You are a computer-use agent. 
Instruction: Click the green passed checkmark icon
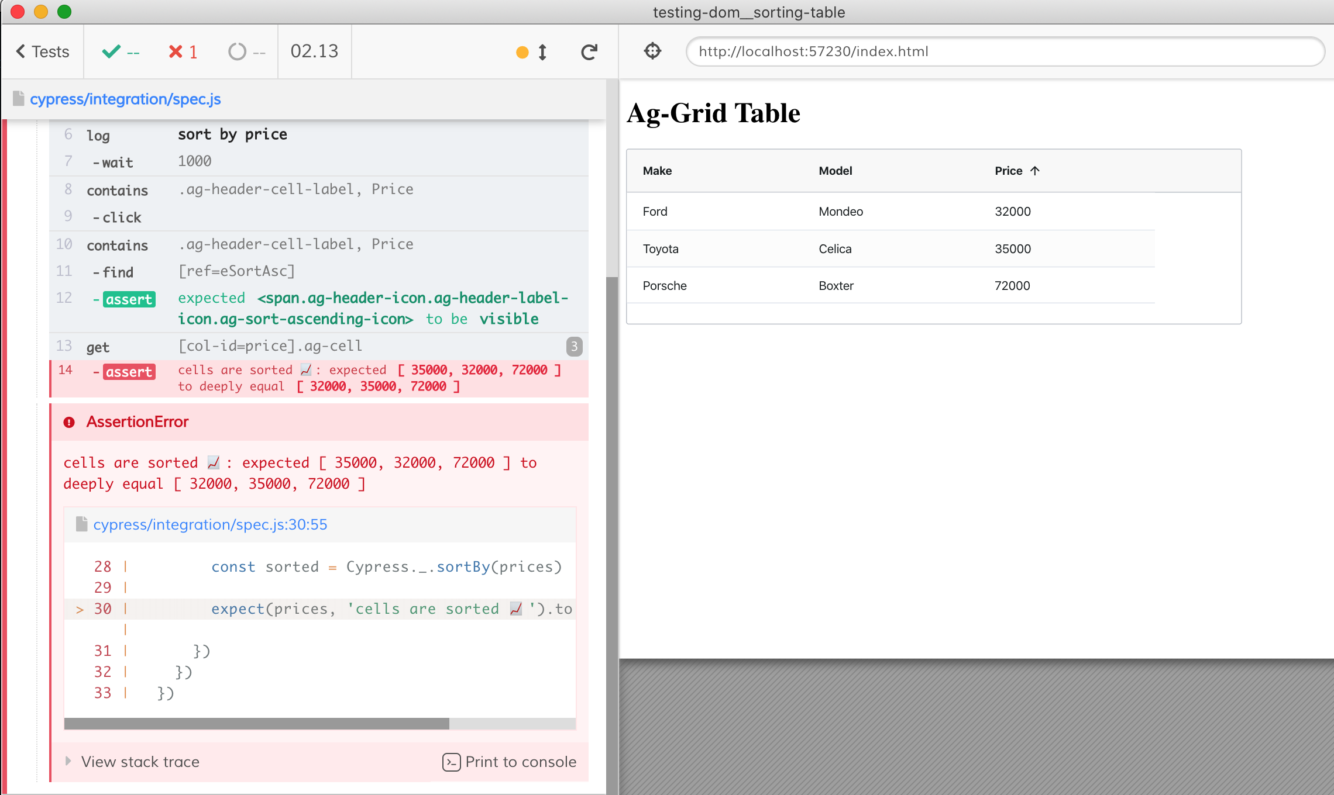pos(111,52)
